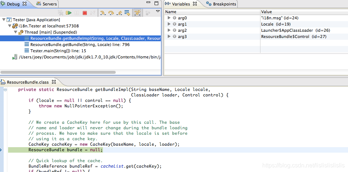Image resolution: width=348 pixels, height=172 pixels.
Task: Switch to the Debug tab
Action: tap(13, 4)
